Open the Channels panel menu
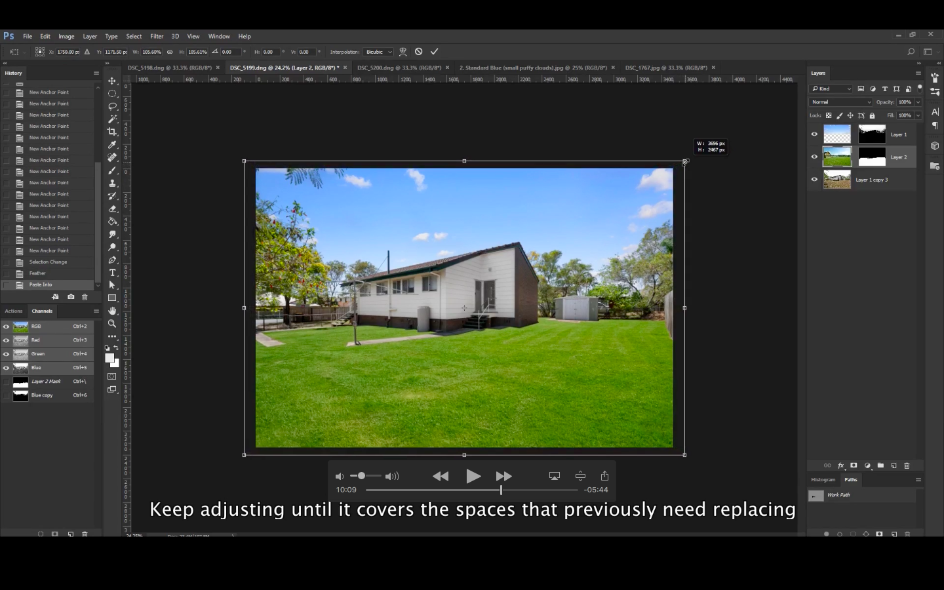Viewport: 944px width, 590px height. point(96,311)
